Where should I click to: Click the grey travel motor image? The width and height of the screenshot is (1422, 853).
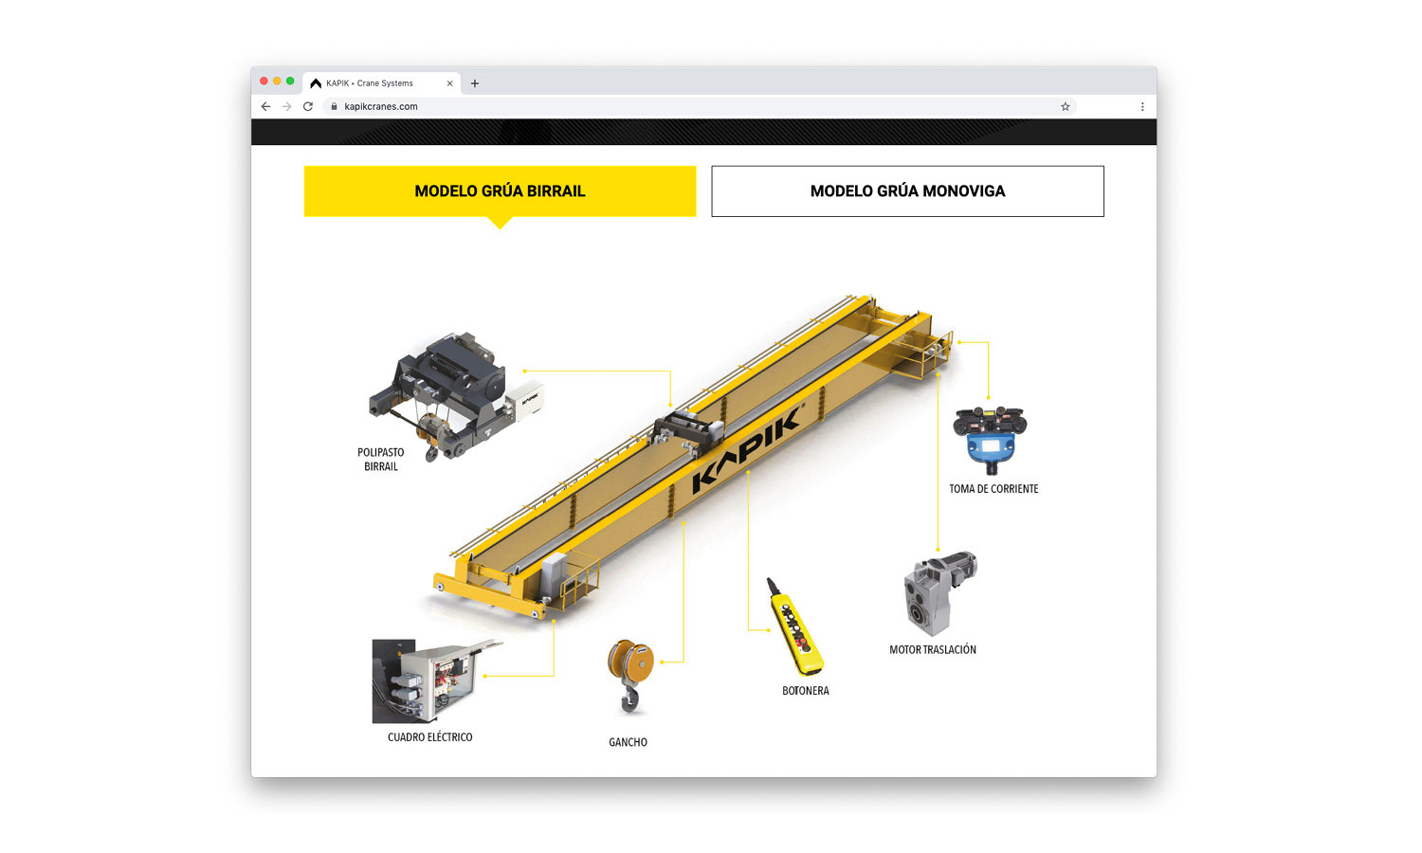pyautogui.click(x=939, y=593)
